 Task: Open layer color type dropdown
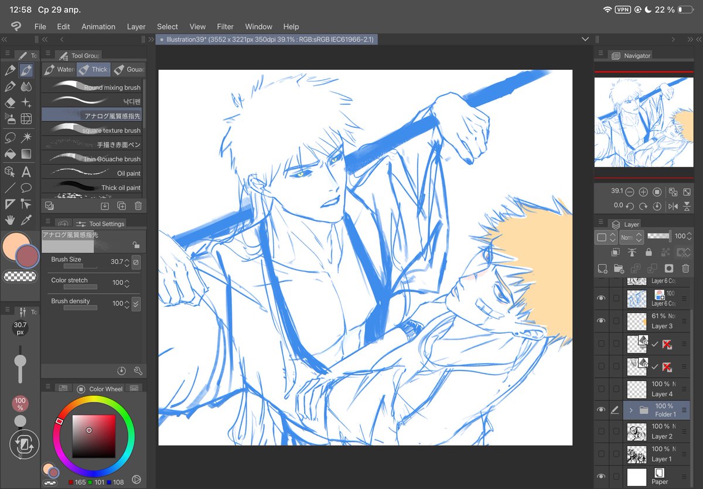coord(606,237)
